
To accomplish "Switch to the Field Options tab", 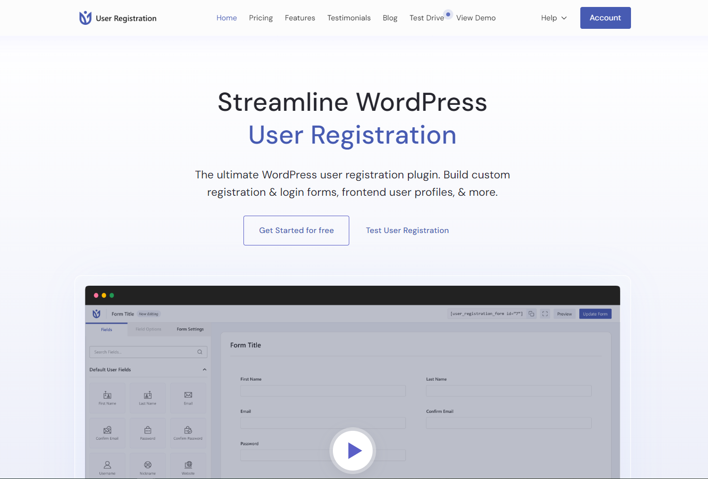I will tap(149, 329).
